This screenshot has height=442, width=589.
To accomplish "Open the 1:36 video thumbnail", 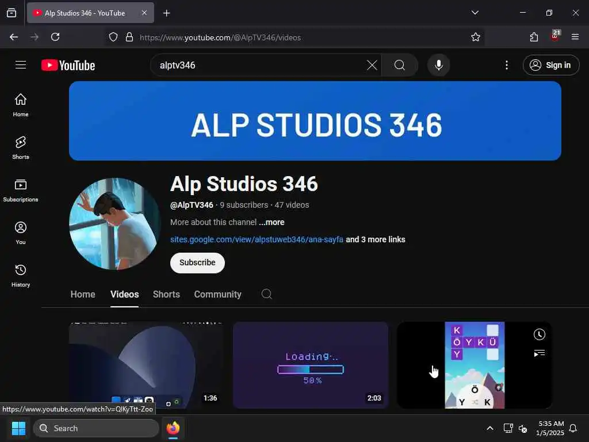I will (147, 365).
